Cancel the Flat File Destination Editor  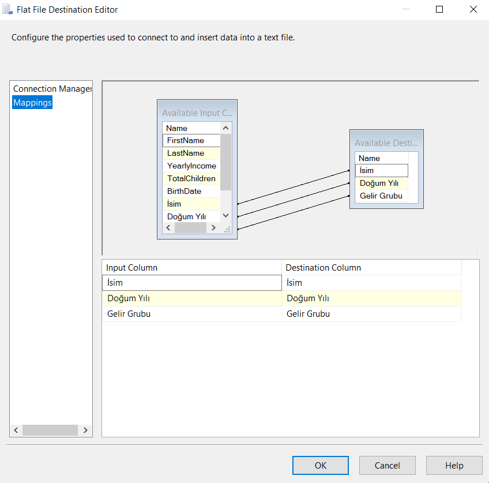pos(387,465)
